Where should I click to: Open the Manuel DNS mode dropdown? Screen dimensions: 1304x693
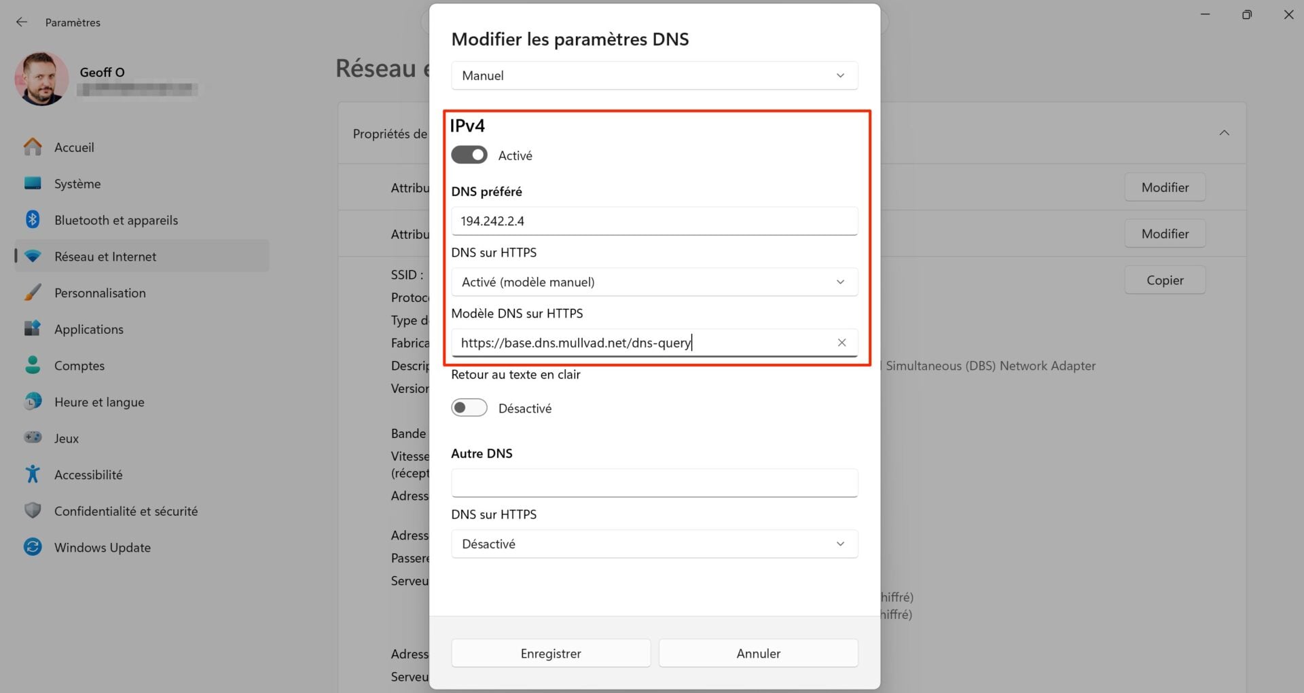[x=654, y=75]
